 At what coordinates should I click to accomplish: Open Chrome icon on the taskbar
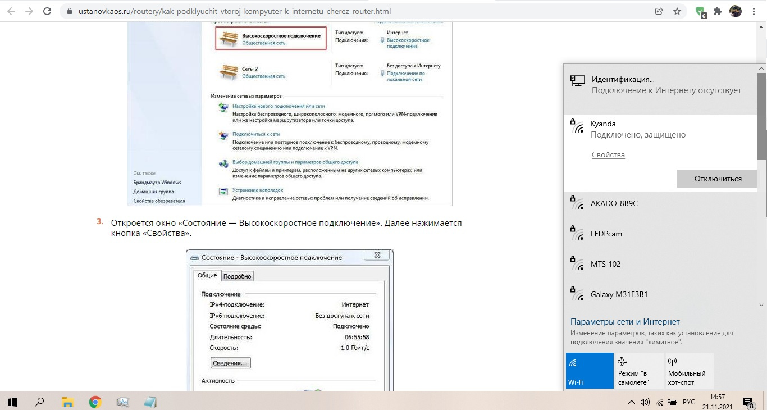pyautogui.click(x=95, y=402)
